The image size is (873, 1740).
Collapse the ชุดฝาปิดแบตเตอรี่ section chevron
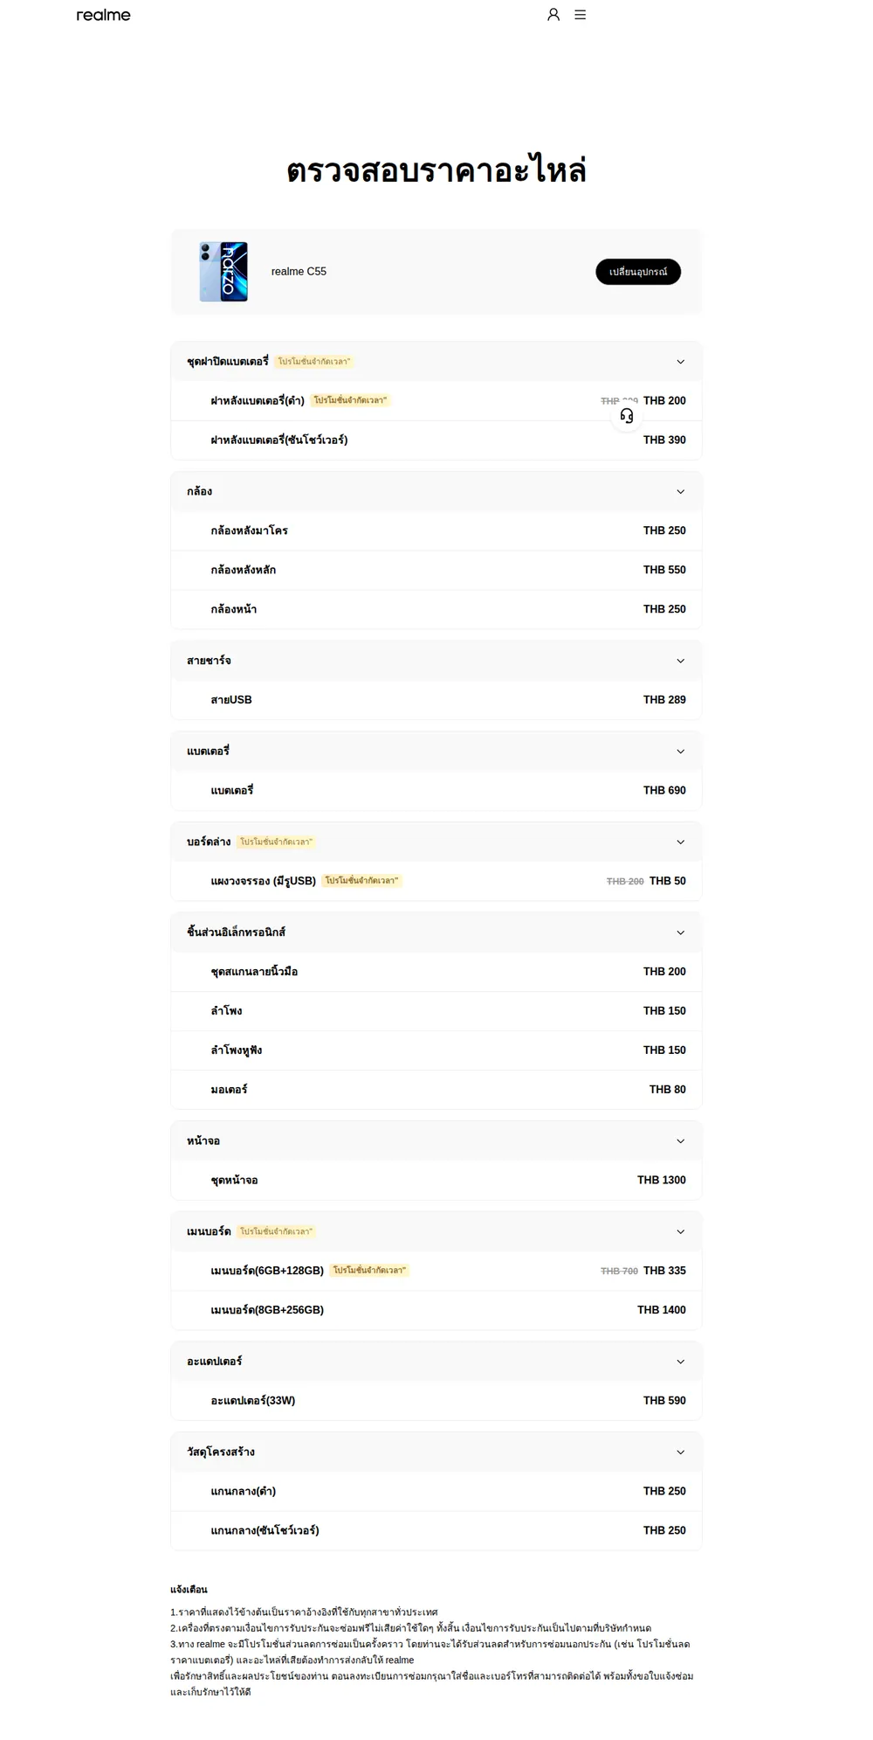click(681, 362)
